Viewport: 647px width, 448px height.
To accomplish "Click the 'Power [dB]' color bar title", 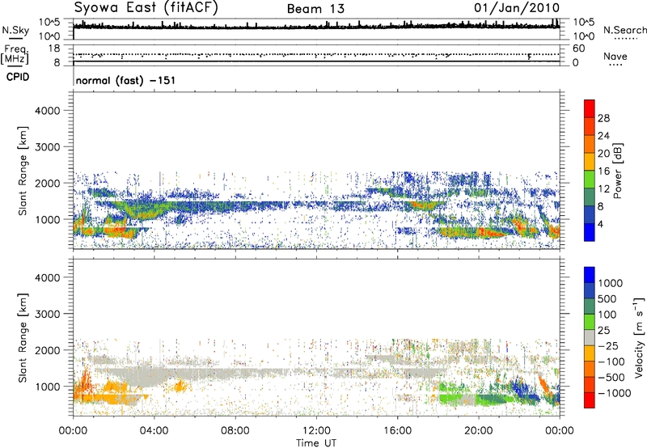I will coord(617,171).
